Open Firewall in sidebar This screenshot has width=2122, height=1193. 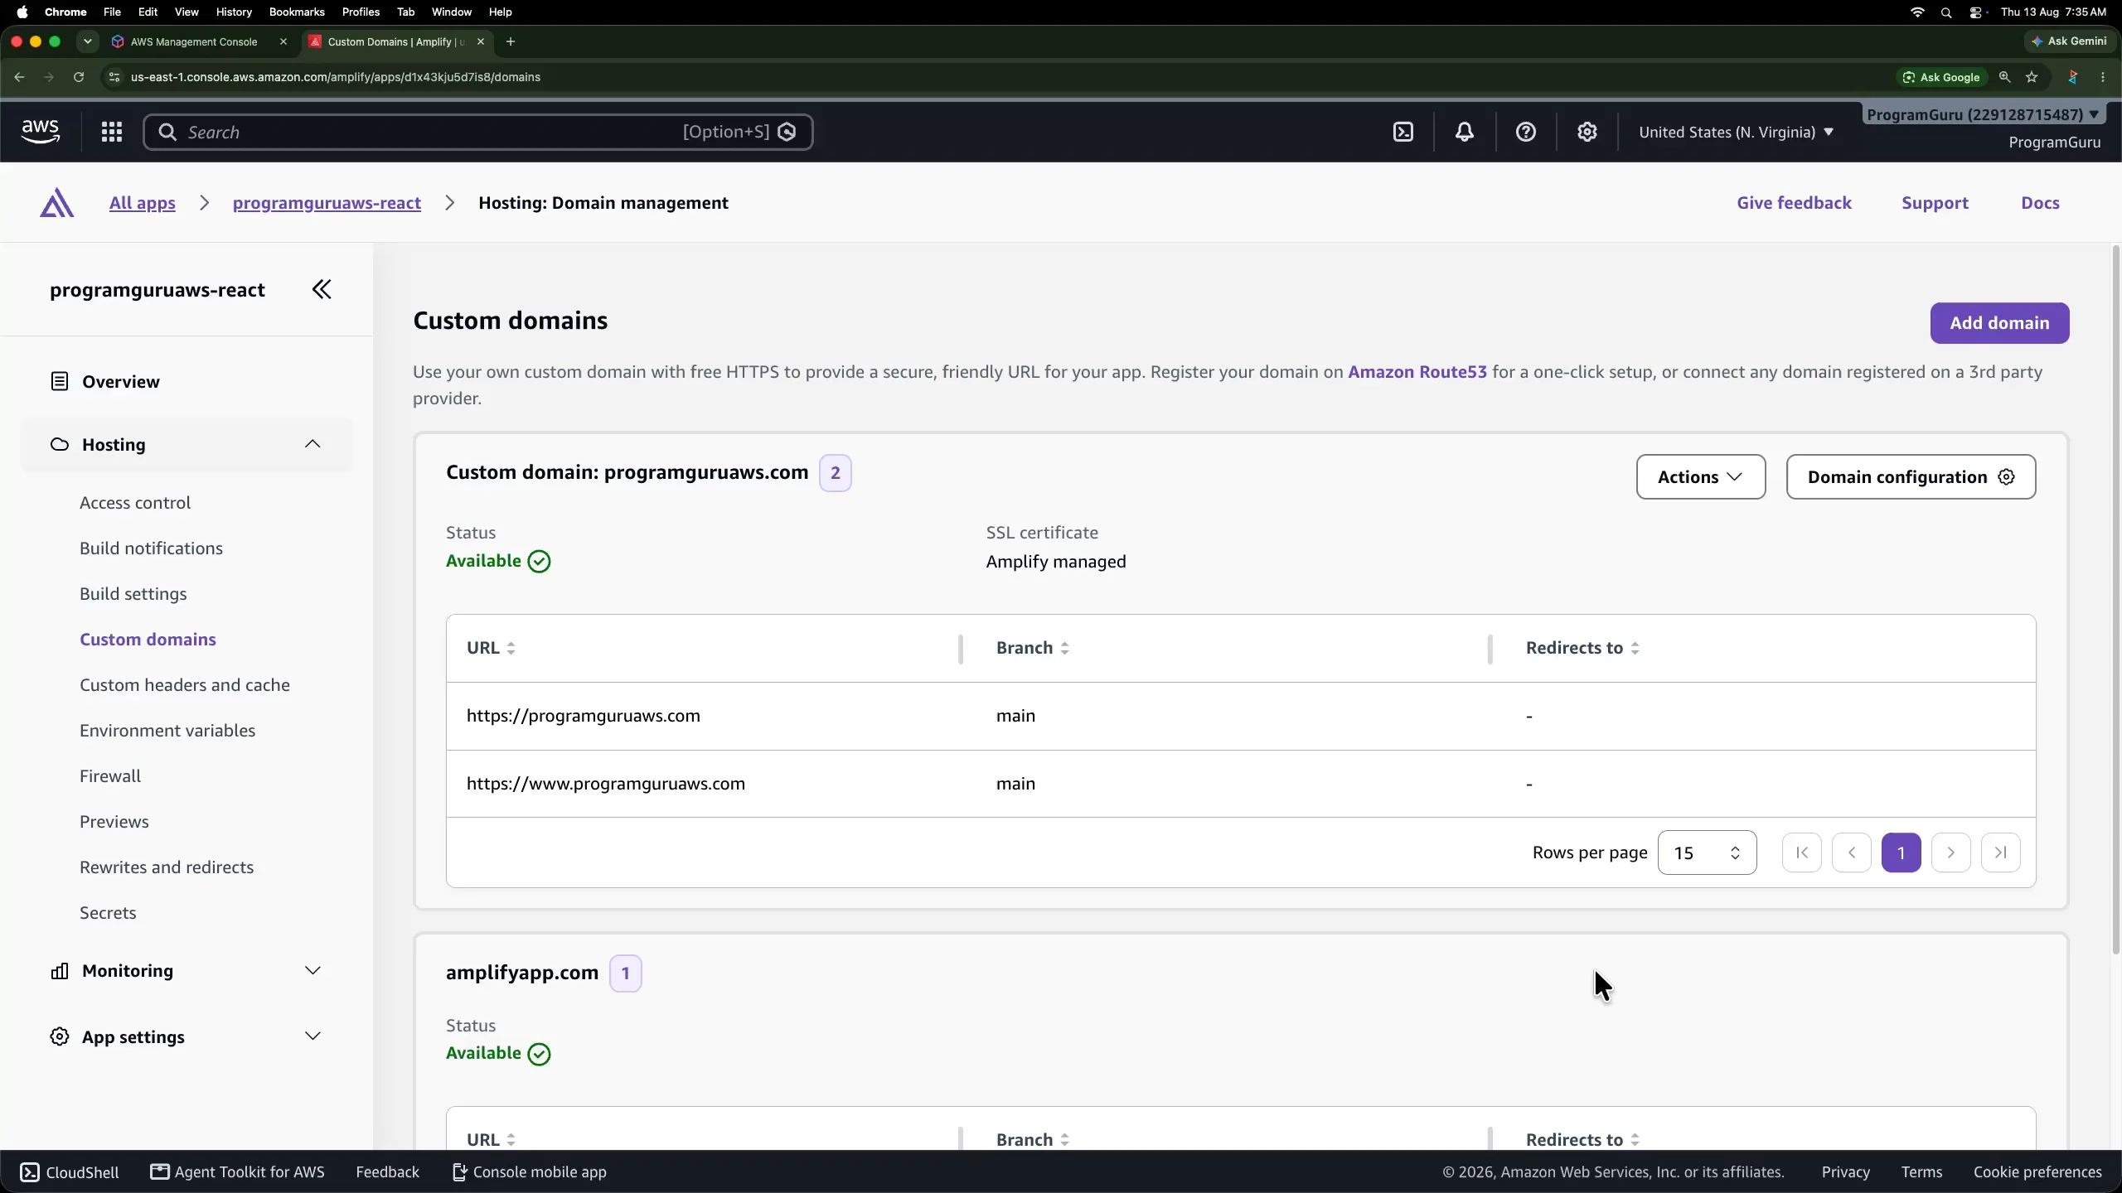pyautogui.click(x=110, y=776)
